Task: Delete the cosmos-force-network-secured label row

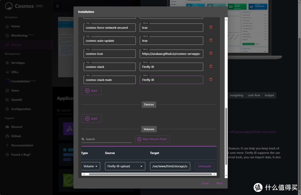Action: coord(211,27)
